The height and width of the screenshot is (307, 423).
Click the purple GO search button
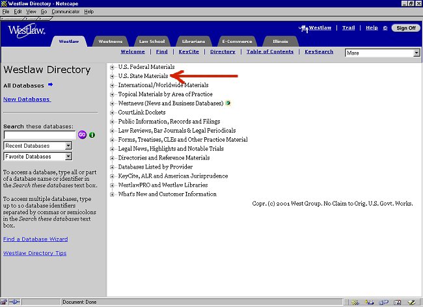(82, 135)
